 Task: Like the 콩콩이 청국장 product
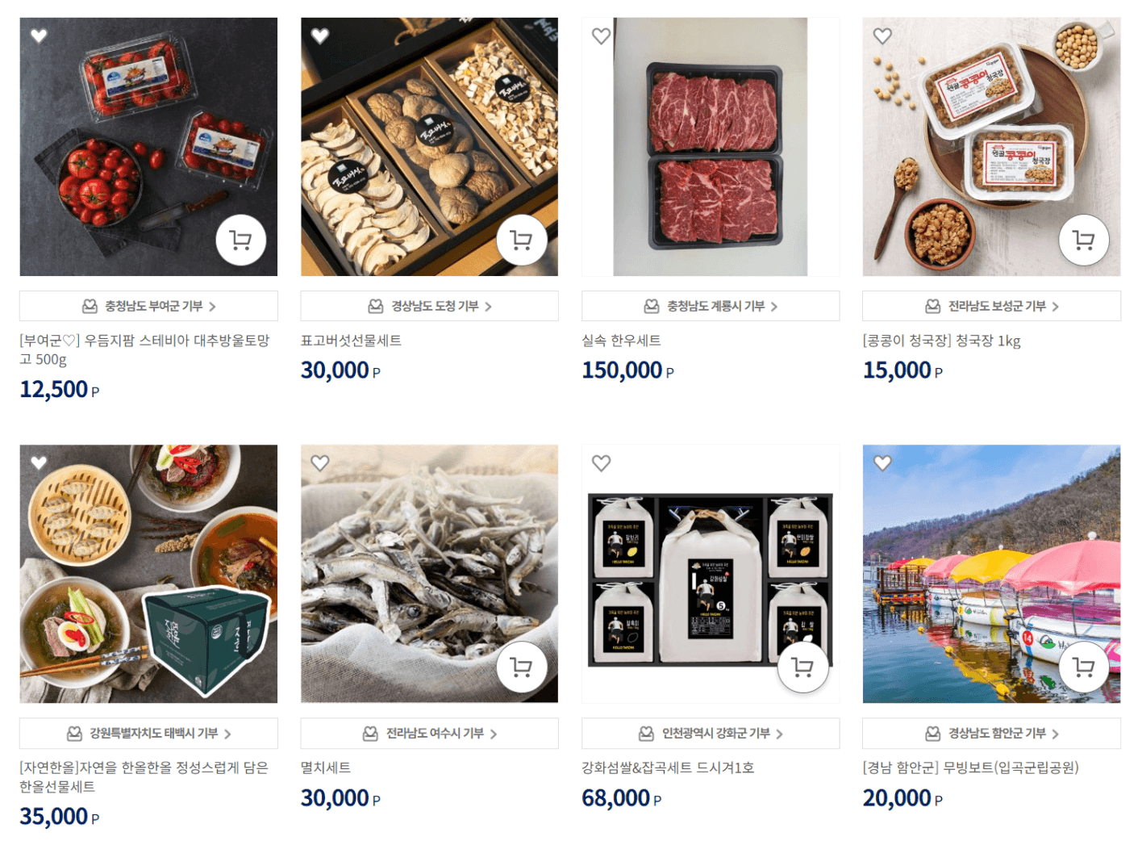882,36
